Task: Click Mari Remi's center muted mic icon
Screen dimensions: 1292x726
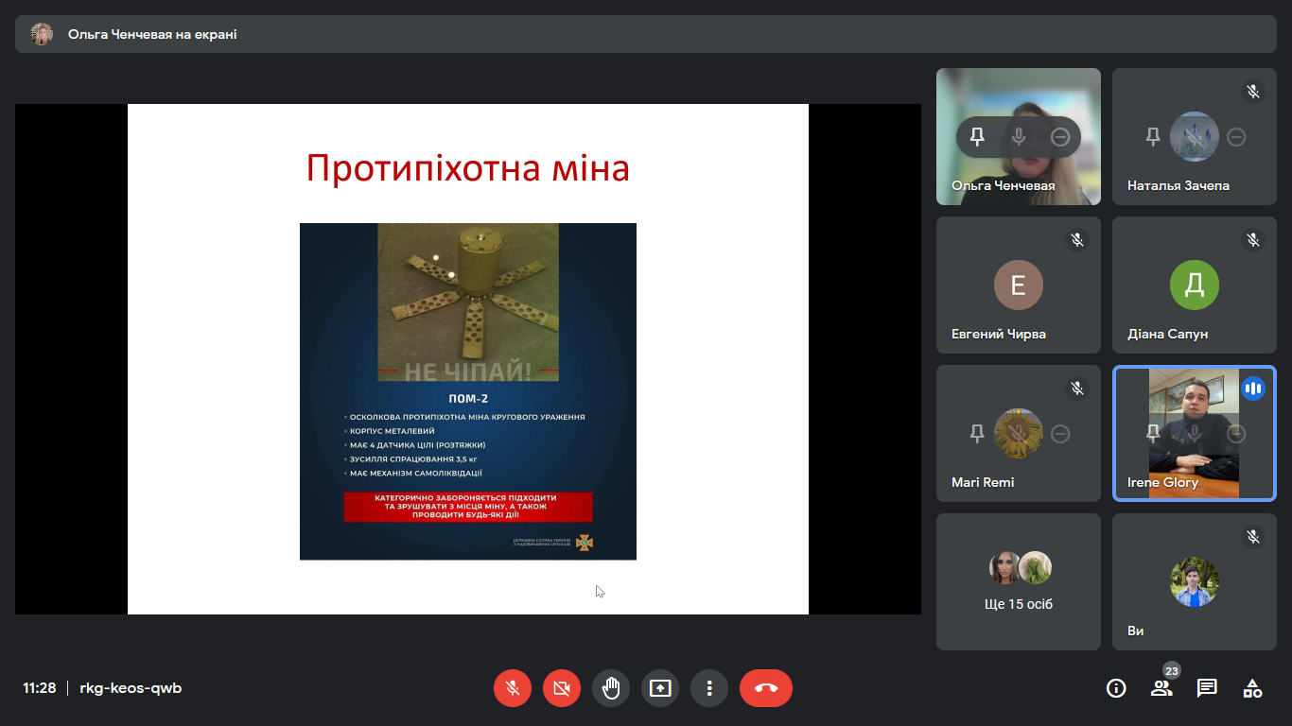Action: 1019,434
